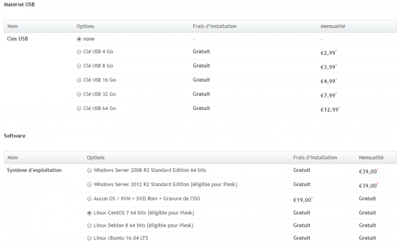This screenshot has height=248, width=397.
Task: Click the €3,99 monthly price
Action: (x=328, y=67)
